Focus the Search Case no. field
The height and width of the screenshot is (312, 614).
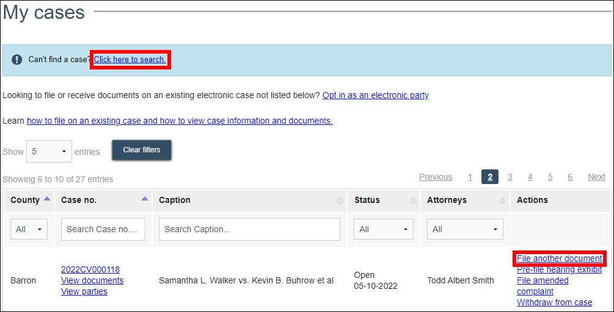tap(103, 230)
